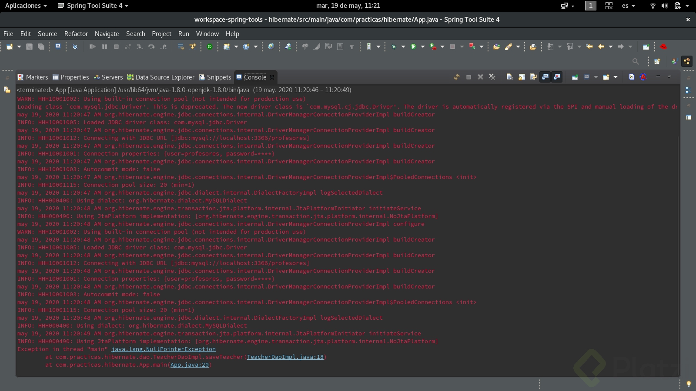This screenshot has width=696, height=391.
Task: Click the Open Perspective icon
Action: click(657, 61)
